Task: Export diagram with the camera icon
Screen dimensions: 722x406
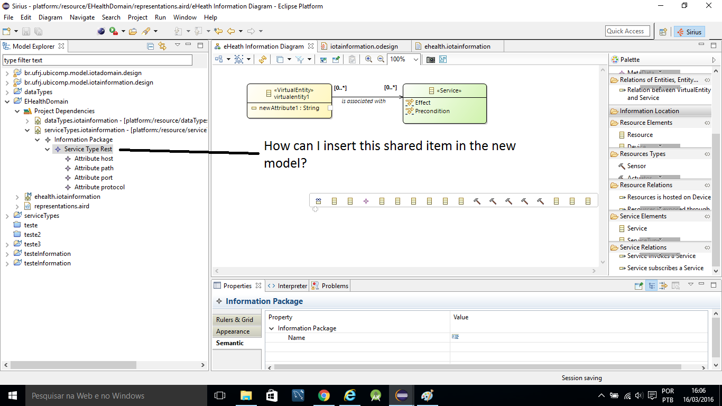Action: click(x=430, y=60)
